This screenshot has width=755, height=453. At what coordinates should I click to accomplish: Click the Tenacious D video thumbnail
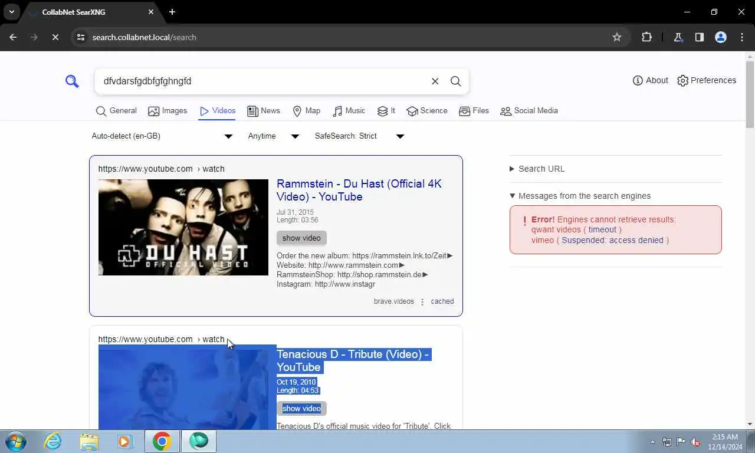pos(183,389)
